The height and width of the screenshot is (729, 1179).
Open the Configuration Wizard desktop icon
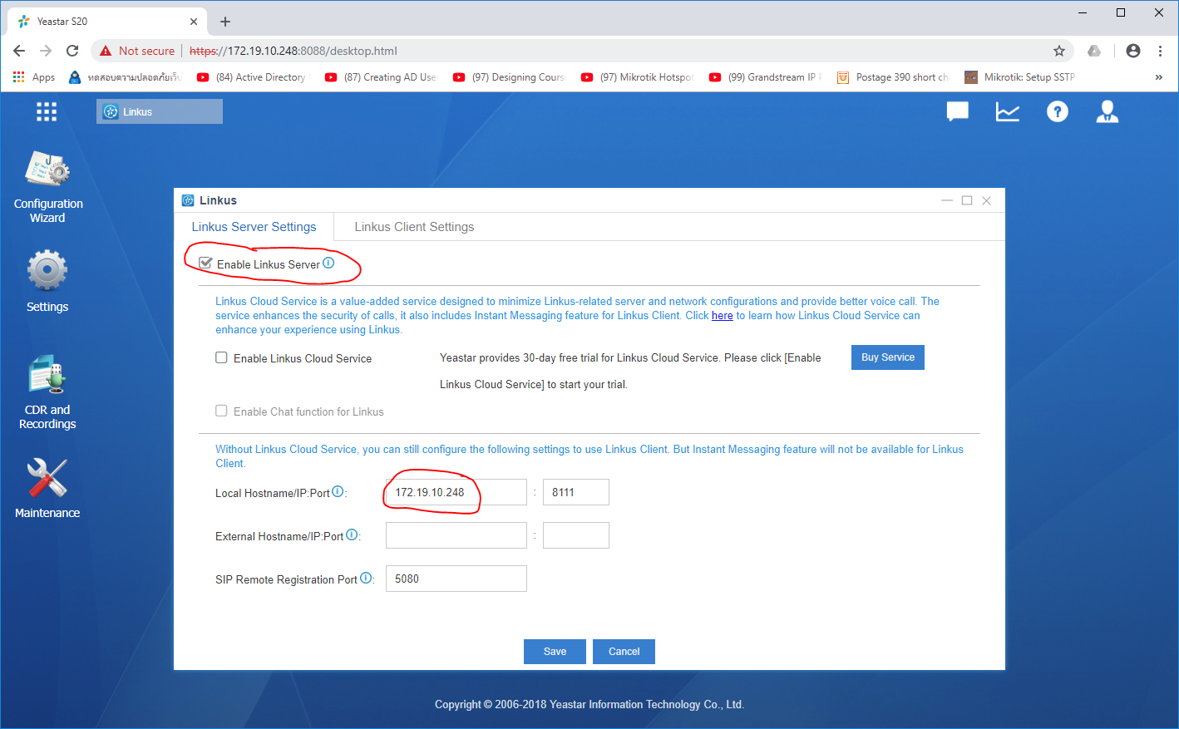click(47, 187)
